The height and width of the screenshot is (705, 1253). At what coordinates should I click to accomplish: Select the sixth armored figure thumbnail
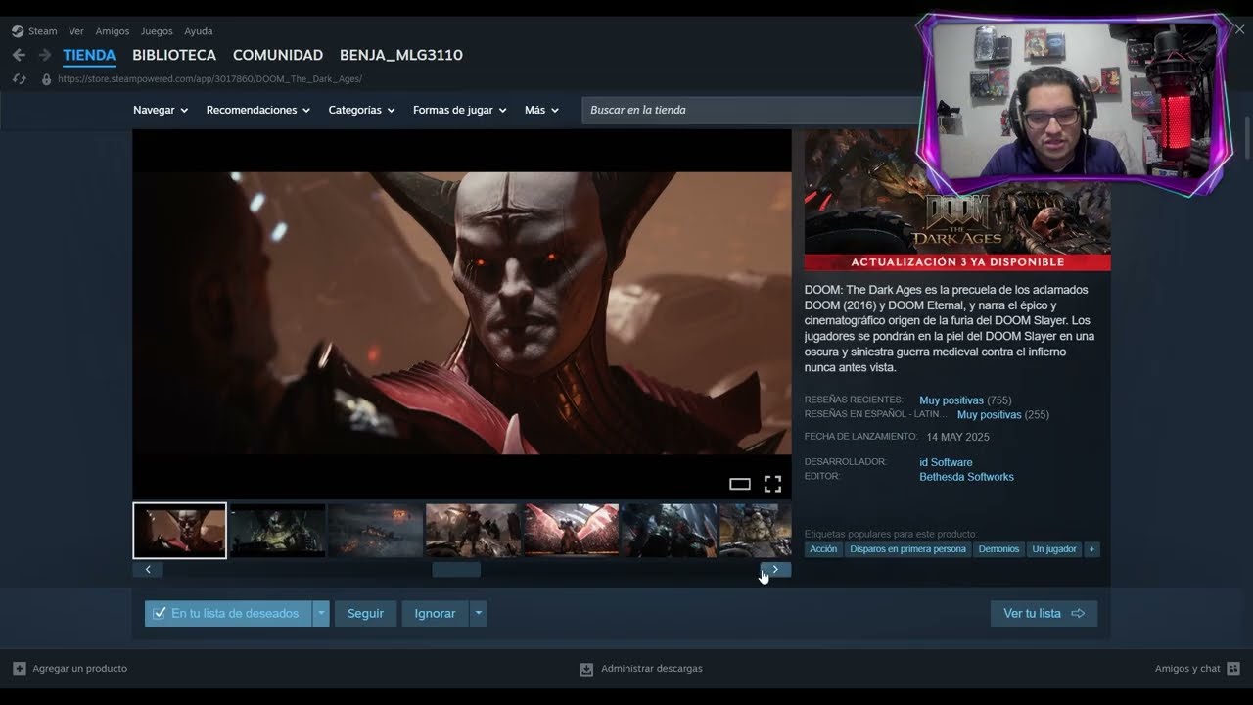(670, 531)
